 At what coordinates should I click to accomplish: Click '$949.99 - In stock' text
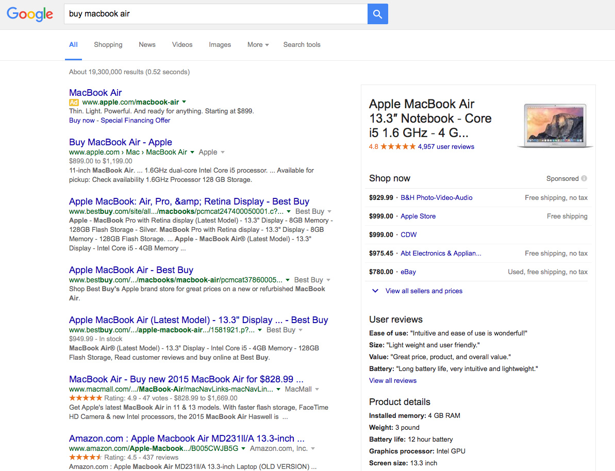[x=96, y=339]
